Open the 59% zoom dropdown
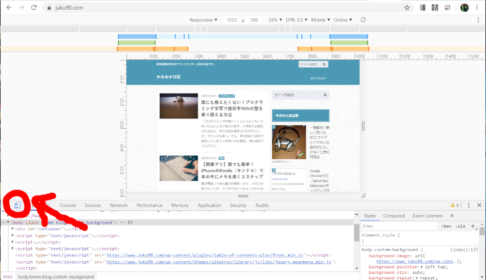This screenshot has height=280, width=486. coord(275,20)
